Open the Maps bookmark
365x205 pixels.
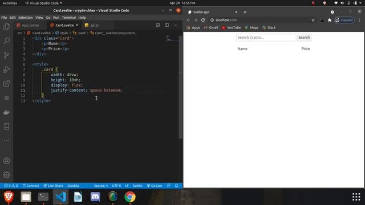point(252,27)
